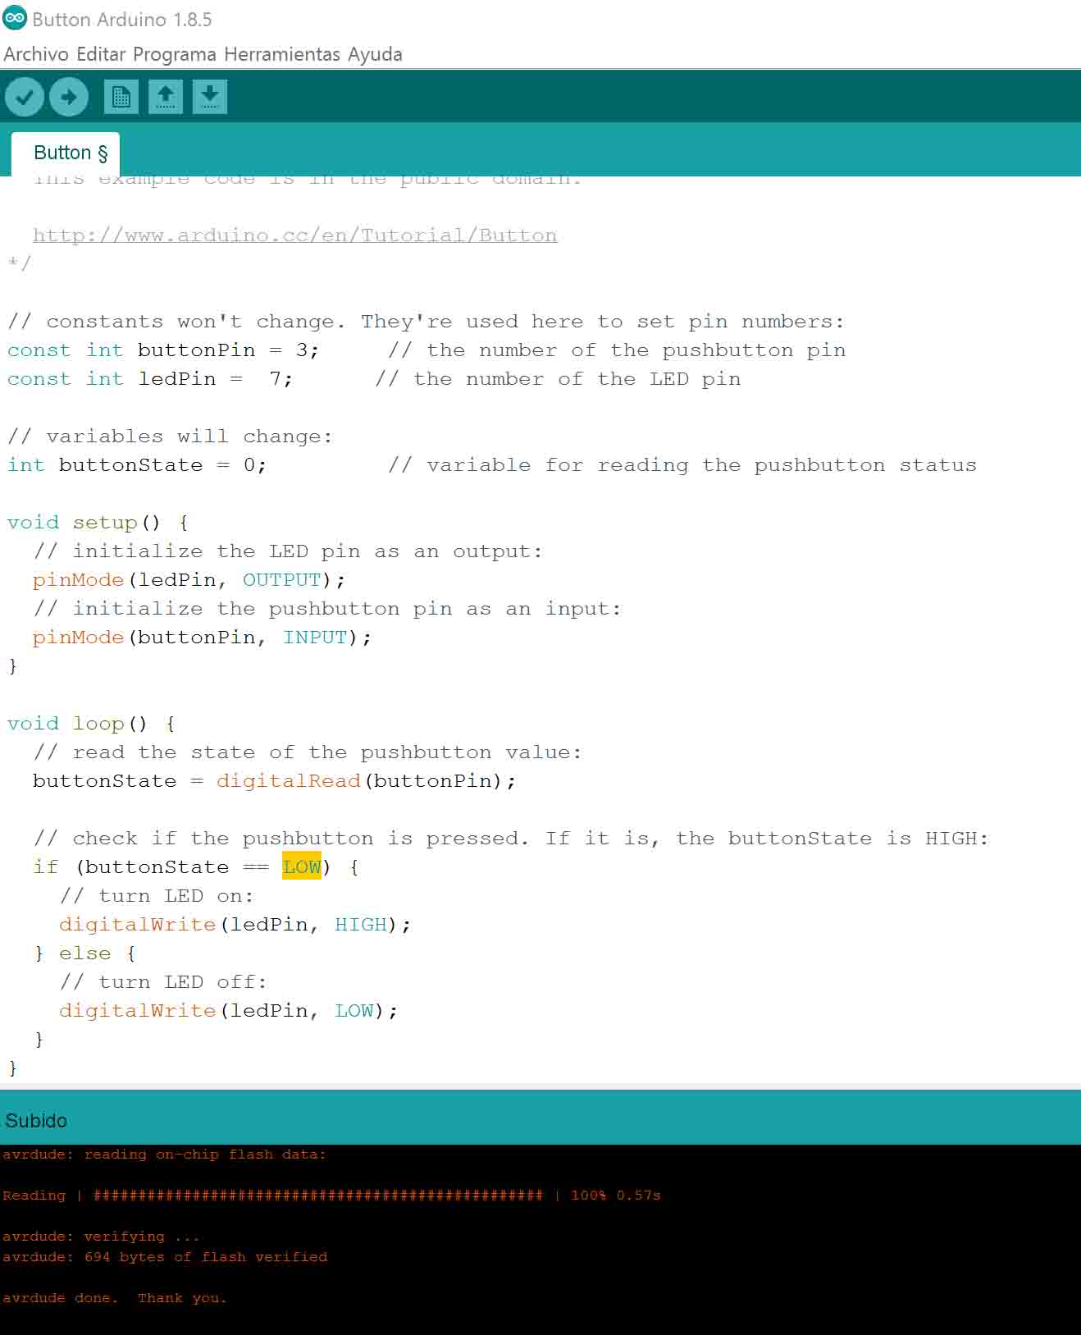1081x1335 pixels.
Task: Click on 'void loop() {' line
Action: (x=91, y=724)
